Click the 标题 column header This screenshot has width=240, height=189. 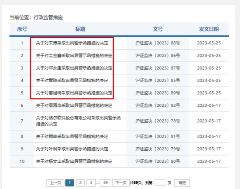(x=80, y=29)
